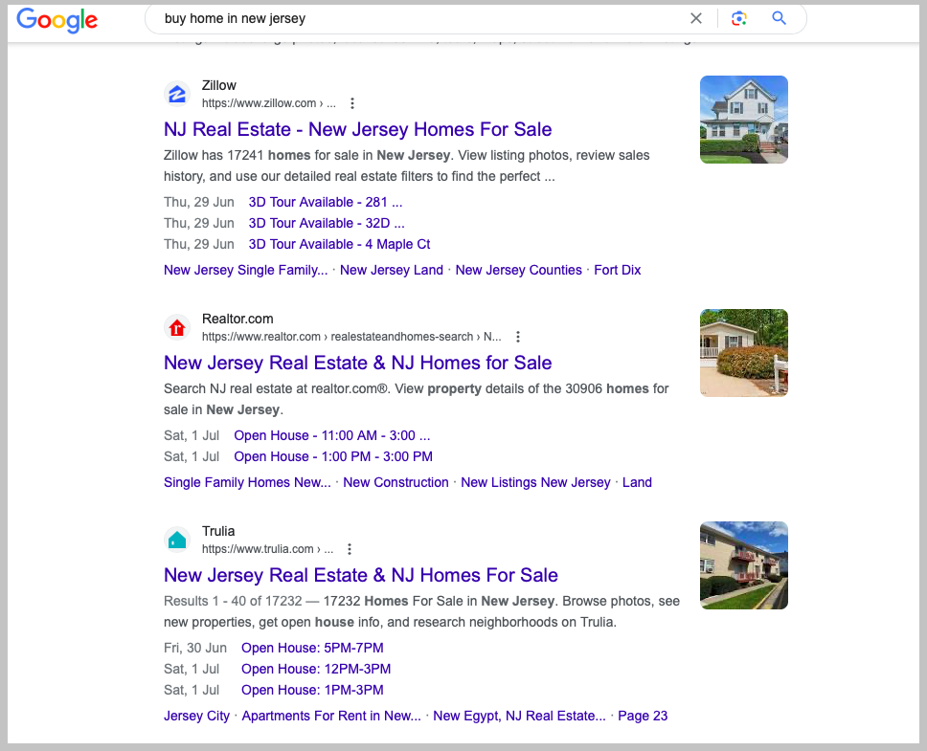This screenshot has height=751, width=927.
Task: Open Realtor.com Land sitelink
Action: point(638,482)
